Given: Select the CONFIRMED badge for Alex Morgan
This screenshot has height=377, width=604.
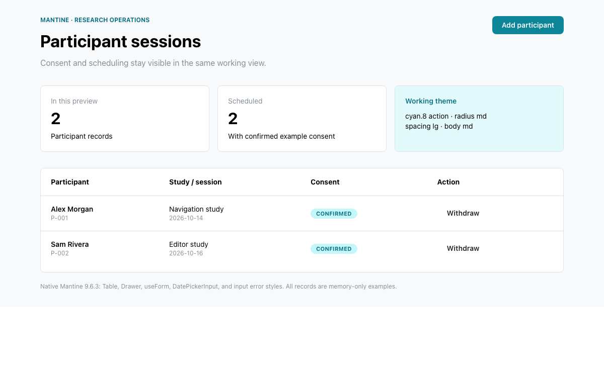Looking at the screenshot, I should pyautogui.click(x=334, y=214).
